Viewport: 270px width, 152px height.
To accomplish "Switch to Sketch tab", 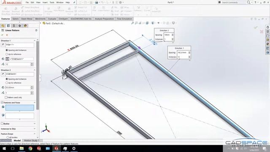I will (15, 19).
